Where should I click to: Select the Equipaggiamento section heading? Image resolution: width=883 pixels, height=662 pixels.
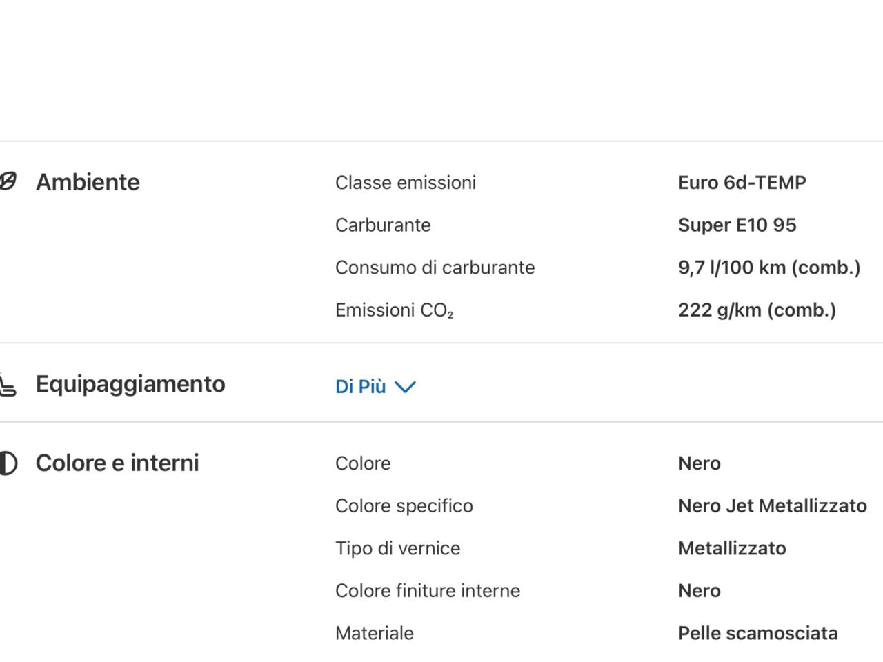(x=130, y=384)
